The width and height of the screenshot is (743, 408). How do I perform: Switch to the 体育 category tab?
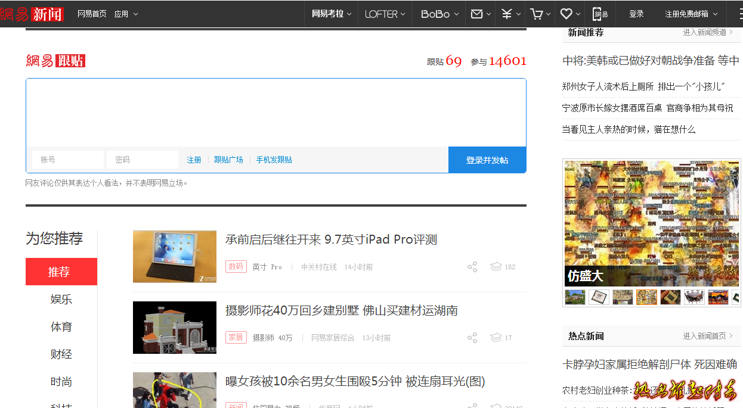[61, 326]
